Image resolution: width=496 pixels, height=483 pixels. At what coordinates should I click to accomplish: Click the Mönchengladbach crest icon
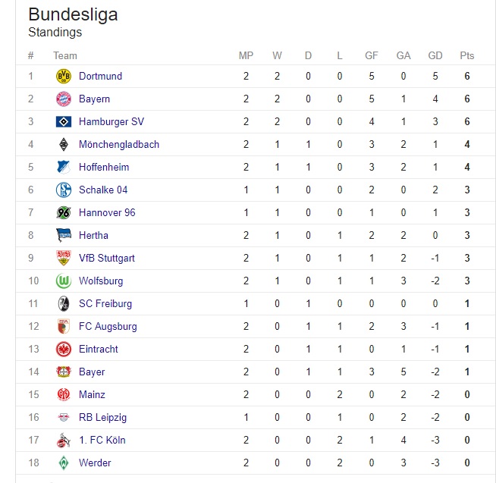coord(63,144)
